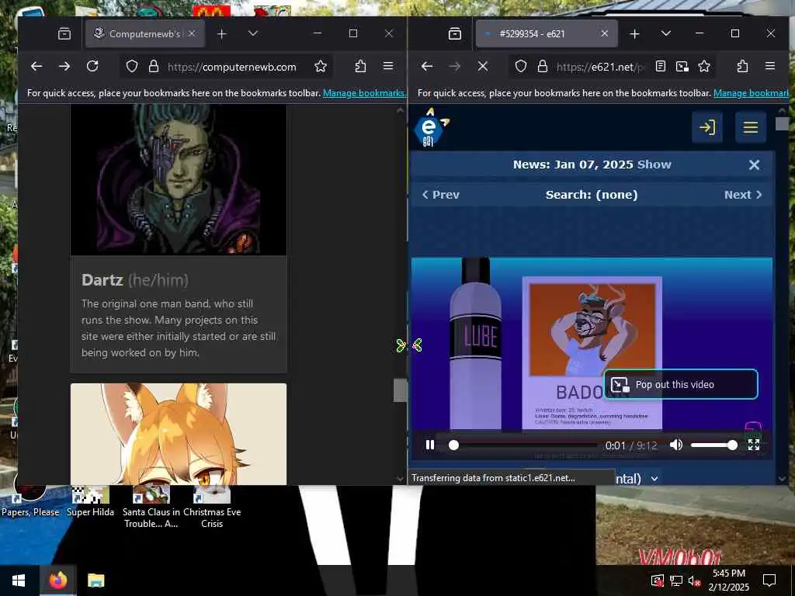
Task: Go back in Computernewb window
Action: 36,67
